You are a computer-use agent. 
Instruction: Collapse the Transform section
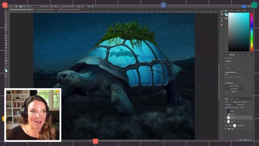click(225, 61)
